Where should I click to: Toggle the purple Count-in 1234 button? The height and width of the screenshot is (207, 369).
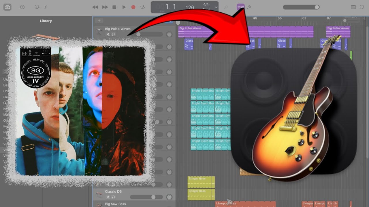click(240, 7)
